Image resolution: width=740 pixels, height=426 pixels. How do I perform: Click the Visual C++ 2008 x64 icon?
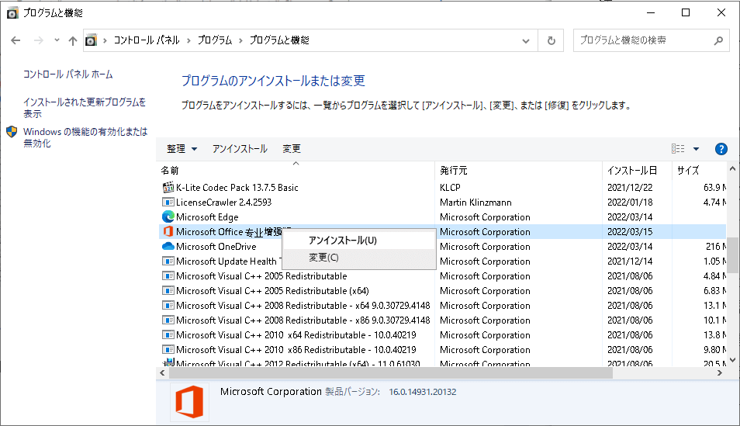click(168, 305)
